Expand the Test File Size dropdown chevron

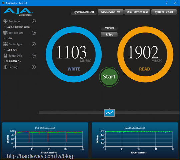[34, 33]
